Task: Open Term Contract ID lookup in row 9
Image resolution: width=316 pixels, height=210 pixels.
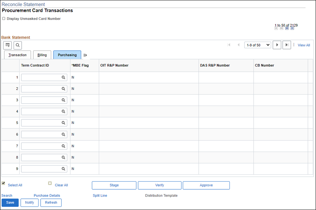Action: coord(64,169)
